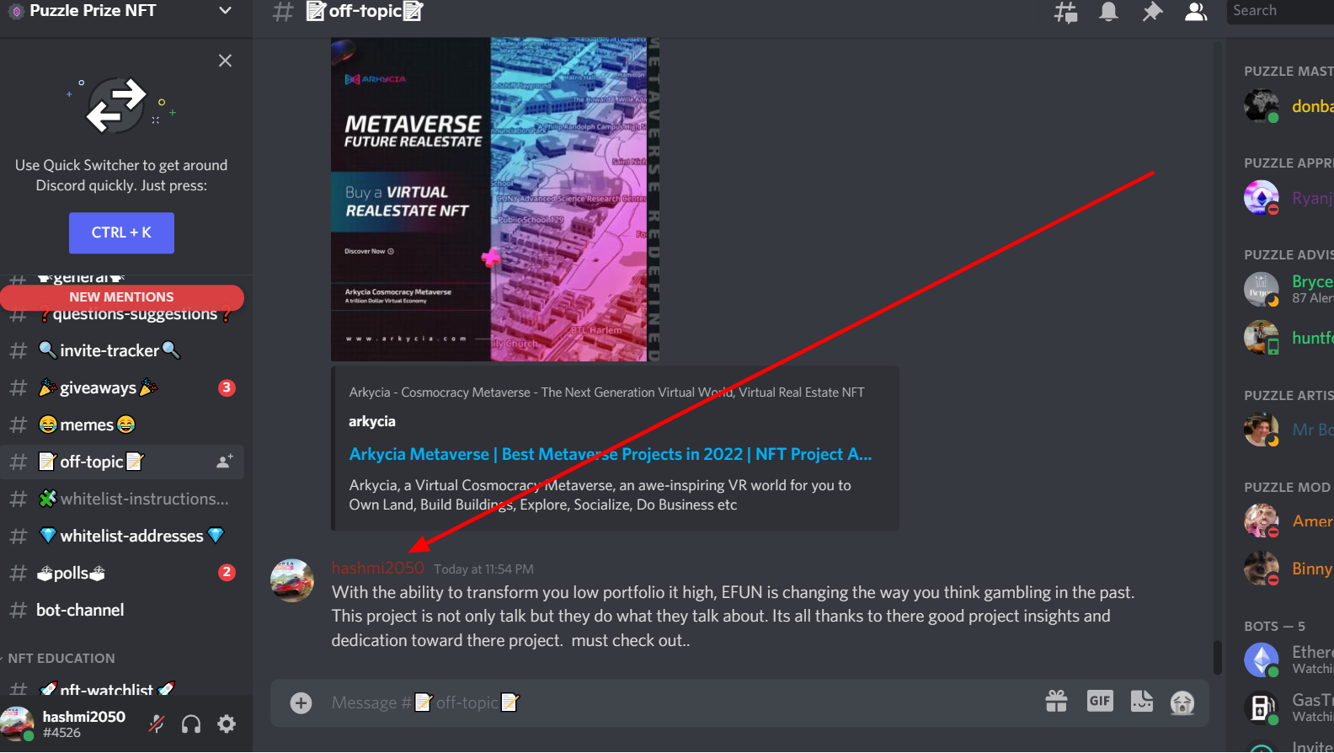Open the GIF picker
This screenshot has width=1334, height=753.
pyautogui.click(x=1100, y=701)
